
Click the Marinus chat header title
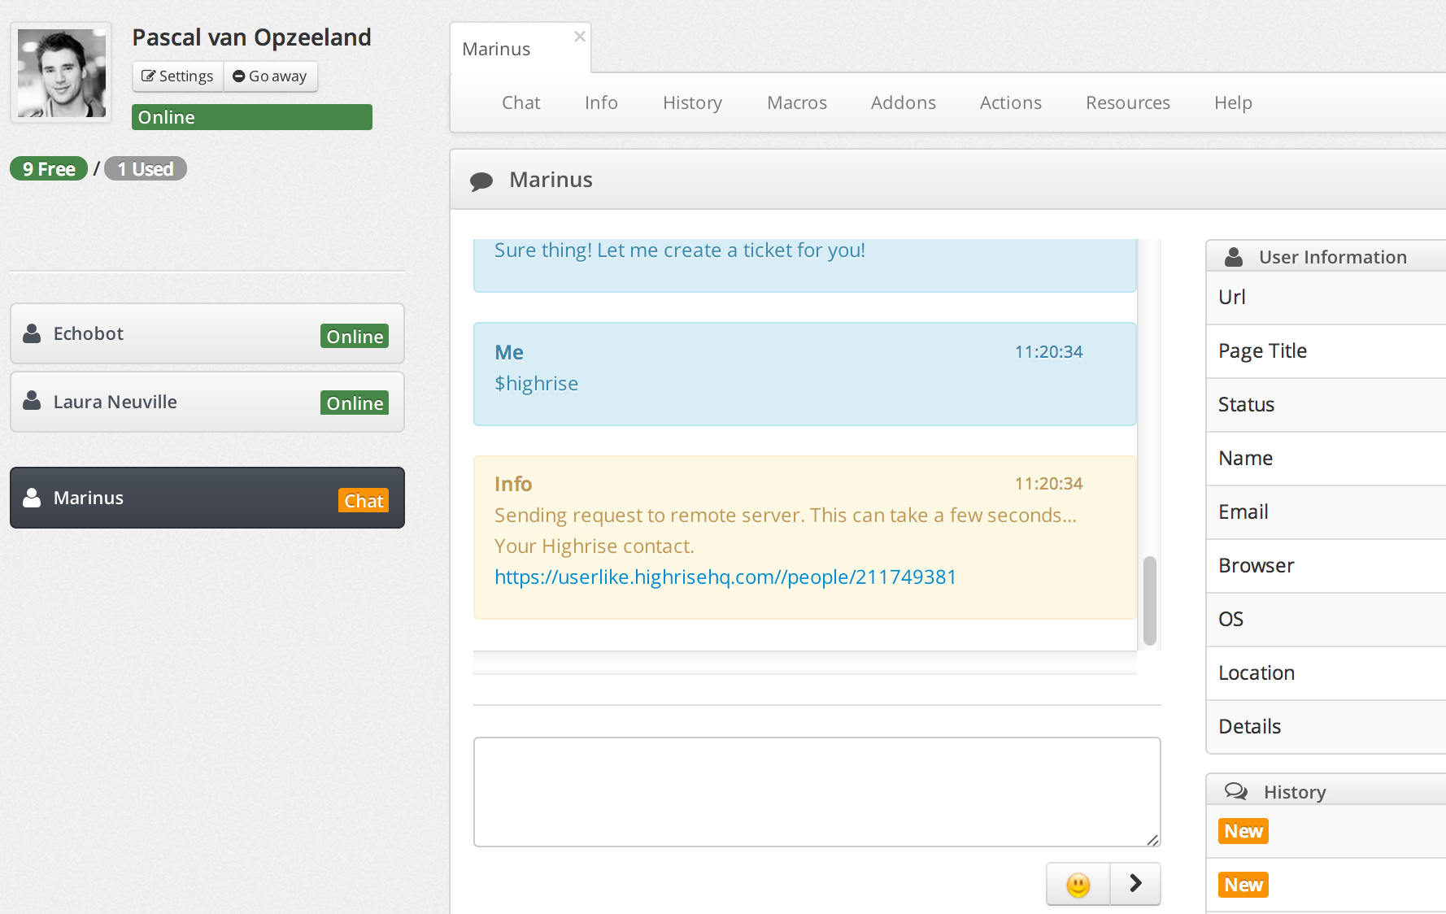pyautogui.click(x=551, y=180)
